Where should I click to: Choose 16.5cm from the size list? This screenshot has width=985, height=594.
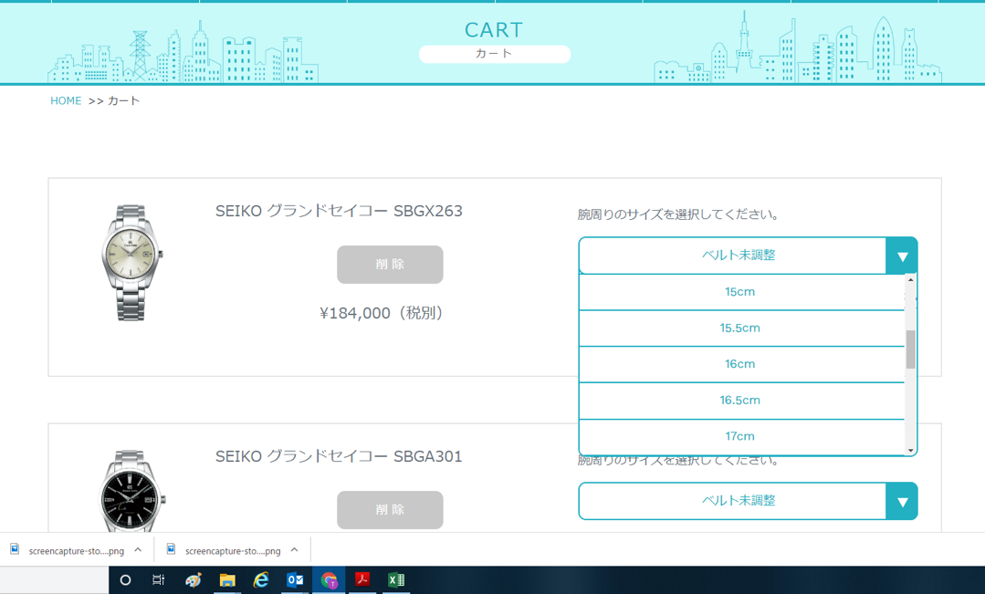[739, 401]
